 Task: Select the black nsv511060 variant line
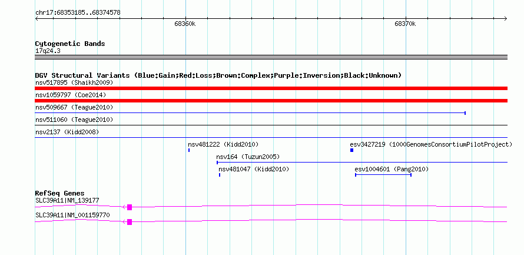tap(271, 125)
